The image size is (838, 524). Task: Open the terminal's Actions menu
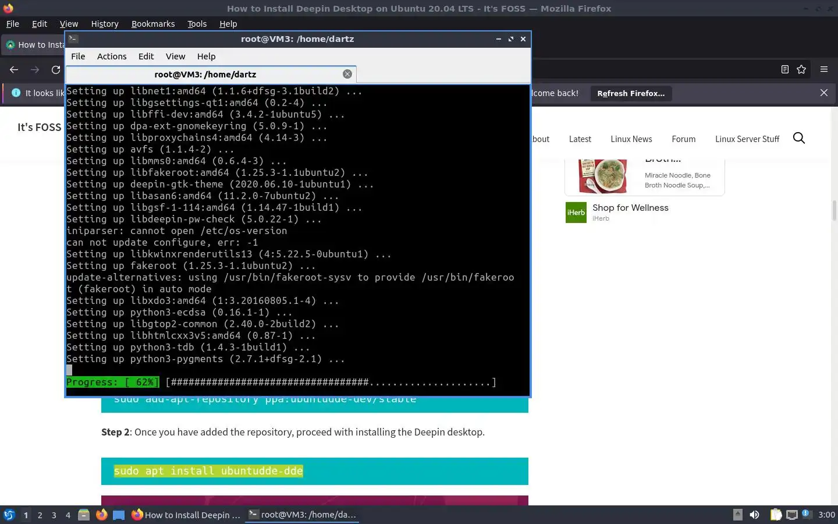point(112,56)
